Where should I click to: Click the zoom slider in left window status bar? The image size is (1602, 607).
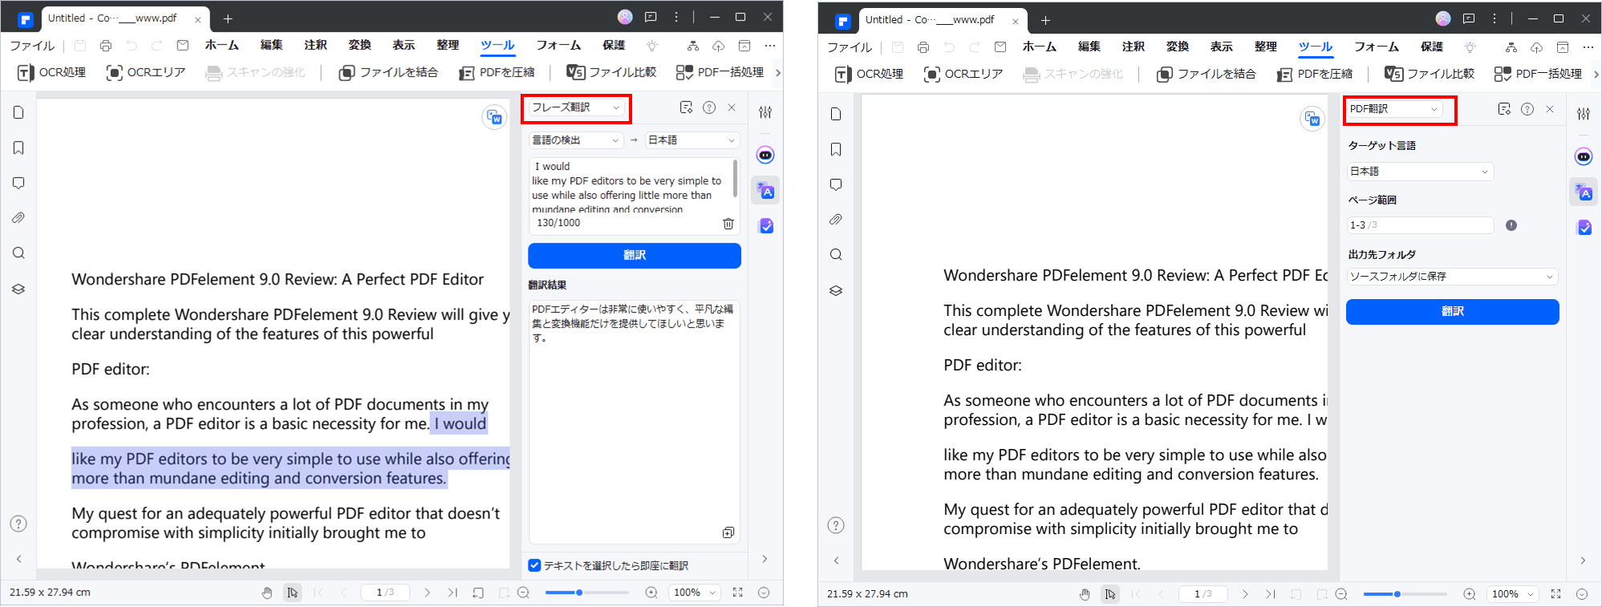[x=587, y=593]
